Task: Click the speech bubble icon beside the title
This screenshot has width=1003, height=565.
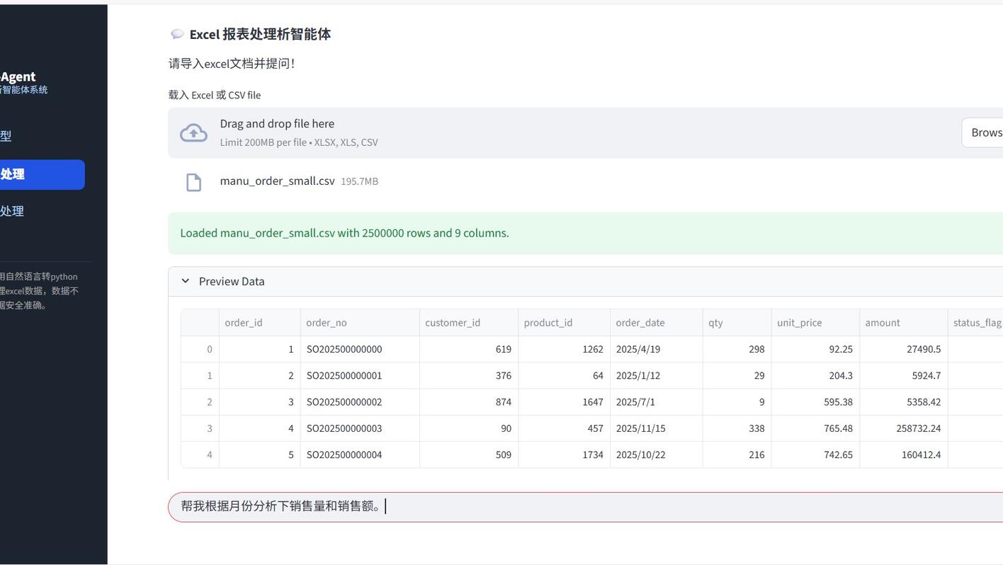Action: (177, 34)
